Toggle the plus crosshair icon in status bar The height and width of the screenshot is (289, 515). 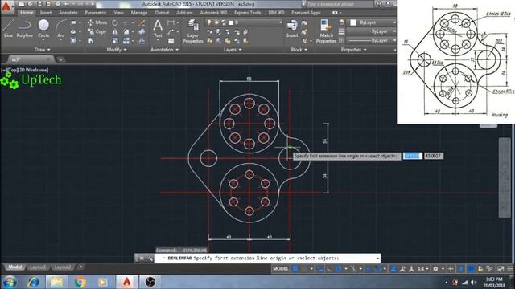tap(451, 269)
